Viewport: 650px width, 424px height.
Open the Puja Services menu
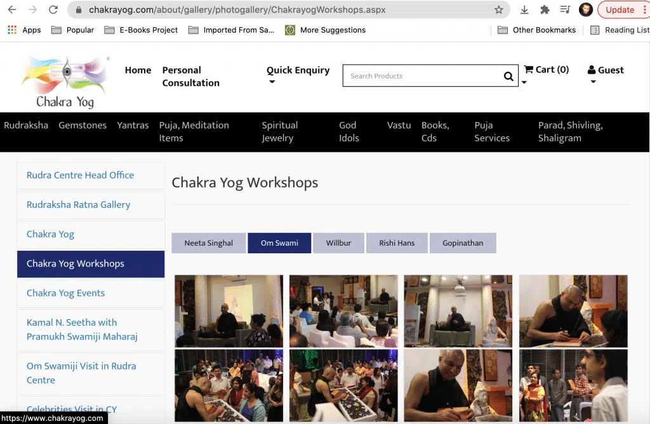pos(492,131)
